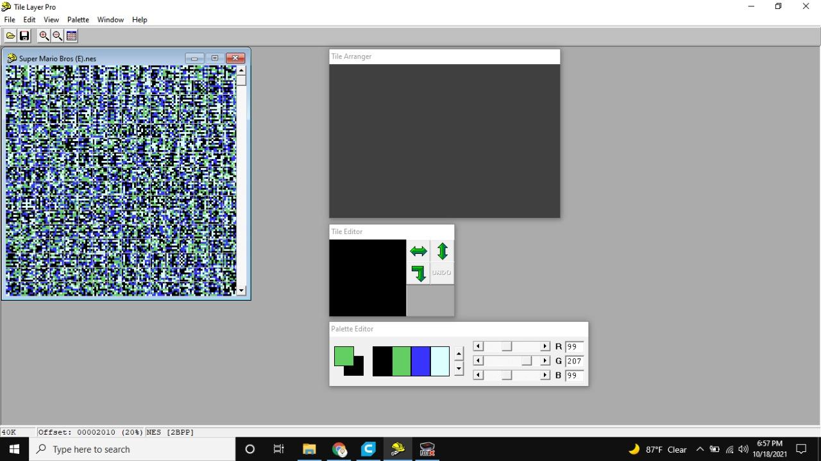Screen dimensions: 821x461
Task: Open the Edit menu
Action: (30, 20)
